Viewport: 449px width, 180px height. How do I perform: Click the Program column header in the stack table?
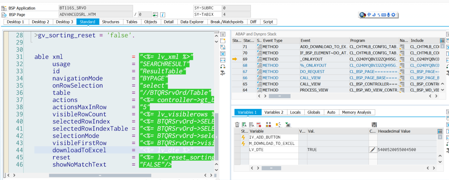[x=374, y=40]
